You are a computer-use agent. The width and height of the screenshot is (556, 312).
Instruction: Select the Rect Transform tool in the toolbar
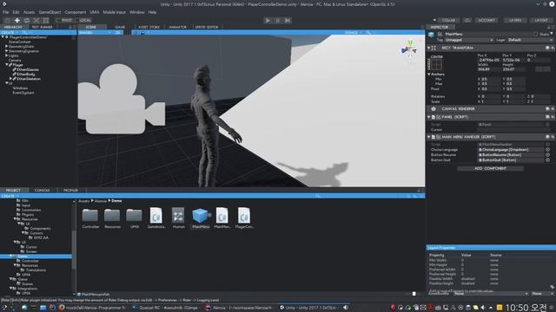[x=46, y=21]
